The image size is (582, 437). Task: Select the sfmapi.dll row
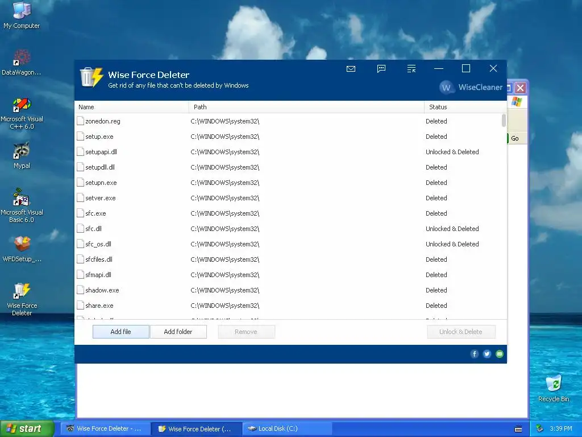click(x=288, y=275)
